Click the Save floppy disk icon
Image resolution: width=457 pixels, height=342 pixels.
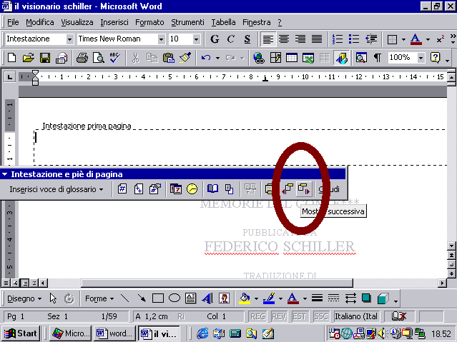point(45,58)
